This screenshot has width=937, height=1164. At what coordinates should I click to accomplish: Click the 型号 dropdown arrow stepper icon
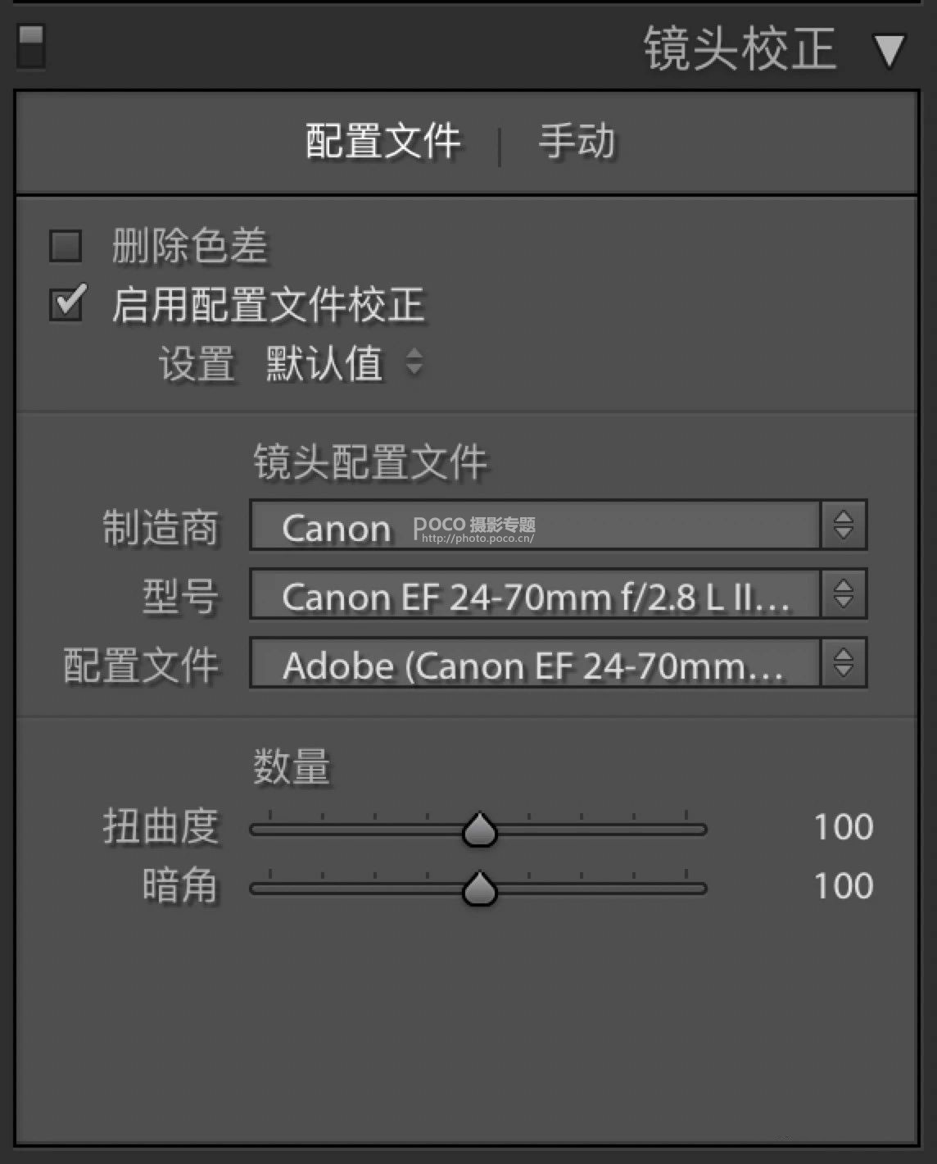[x=843, y=594]
